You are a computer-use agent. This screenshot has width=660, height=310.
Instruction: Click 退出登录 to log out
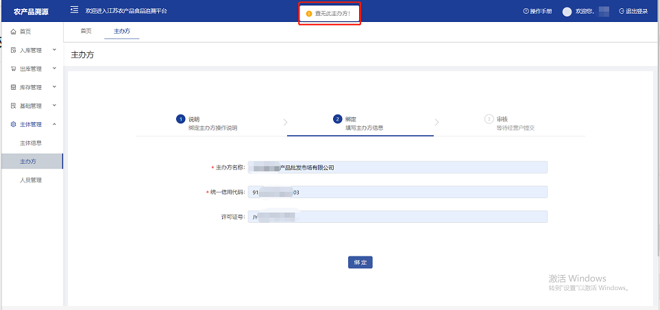click(635, 12)
